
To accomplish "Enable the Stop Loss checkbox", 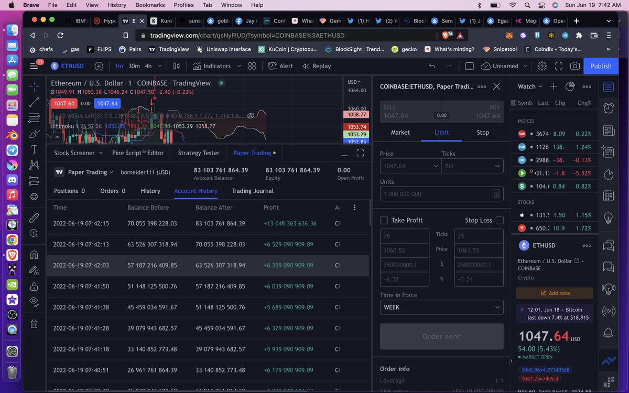I will (x=500, y=220).
